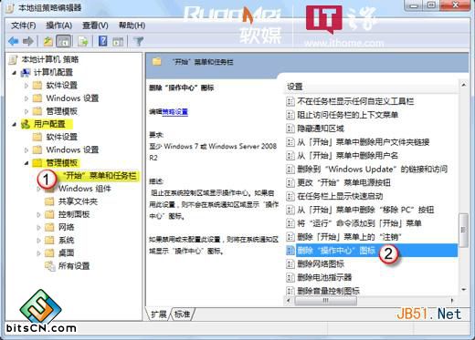Select 从「开始」菜单中删除"移除 PC"按钮 policy
This screenshot has width=475, height=340.
pyautogui.click(x=365, y=210)
